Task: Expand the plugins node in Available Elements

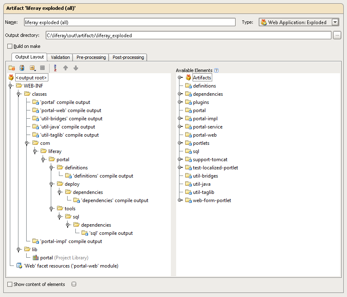Action: click(x=180, y=102)
